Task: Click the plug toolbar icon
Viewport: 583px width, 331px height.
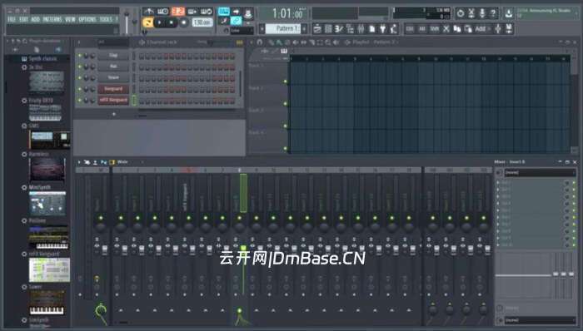Action: 383,28
